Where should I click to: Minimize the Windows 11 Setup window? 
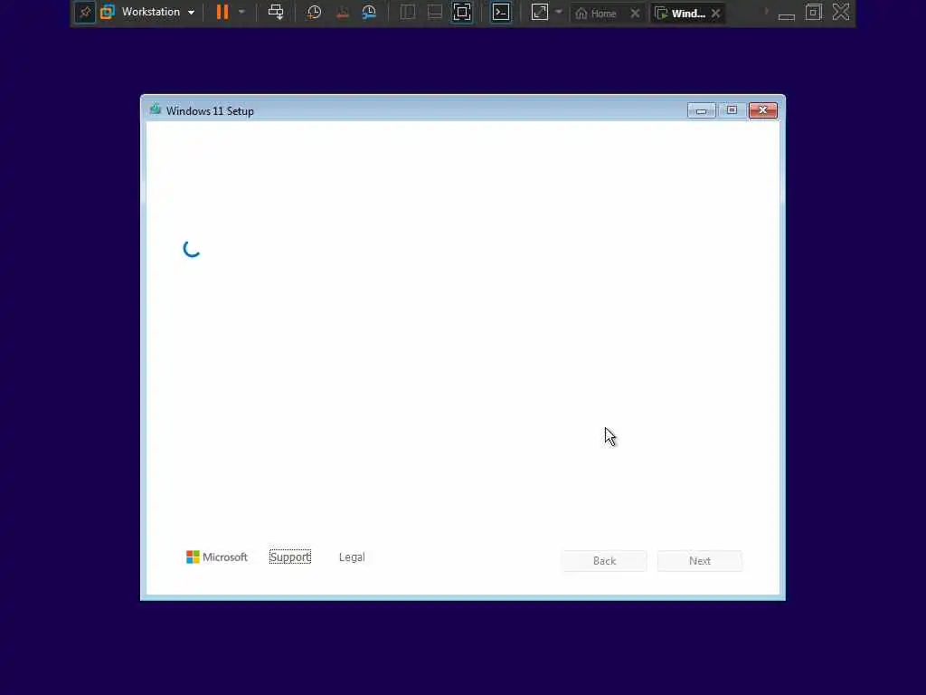[x=702, y=110]
